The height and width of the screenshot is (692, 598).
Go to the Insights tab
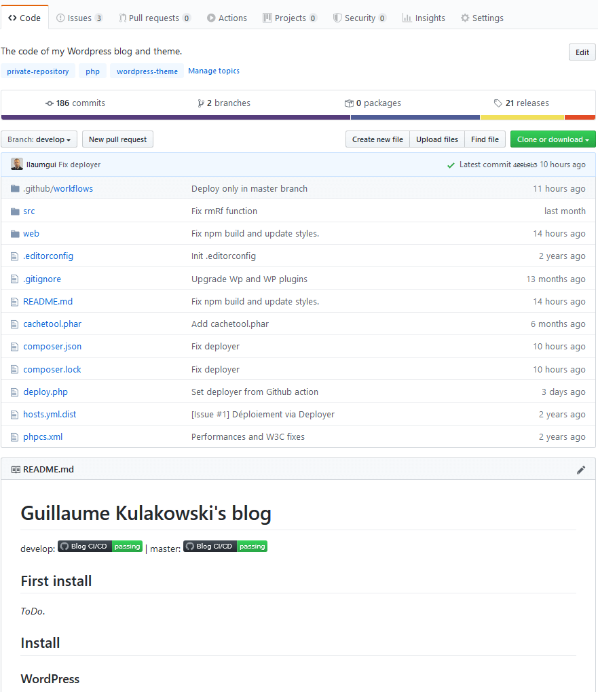point(424,18)
